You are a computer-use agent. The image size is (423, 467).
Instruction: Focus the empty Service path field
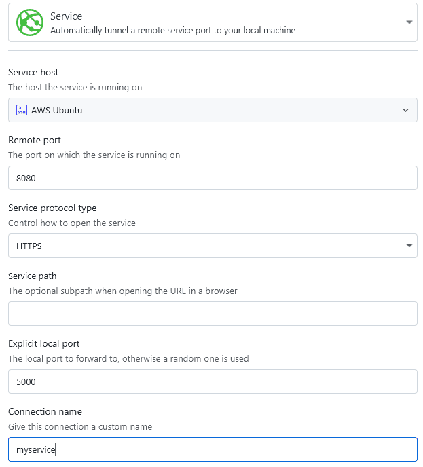[x=213, y=314]
